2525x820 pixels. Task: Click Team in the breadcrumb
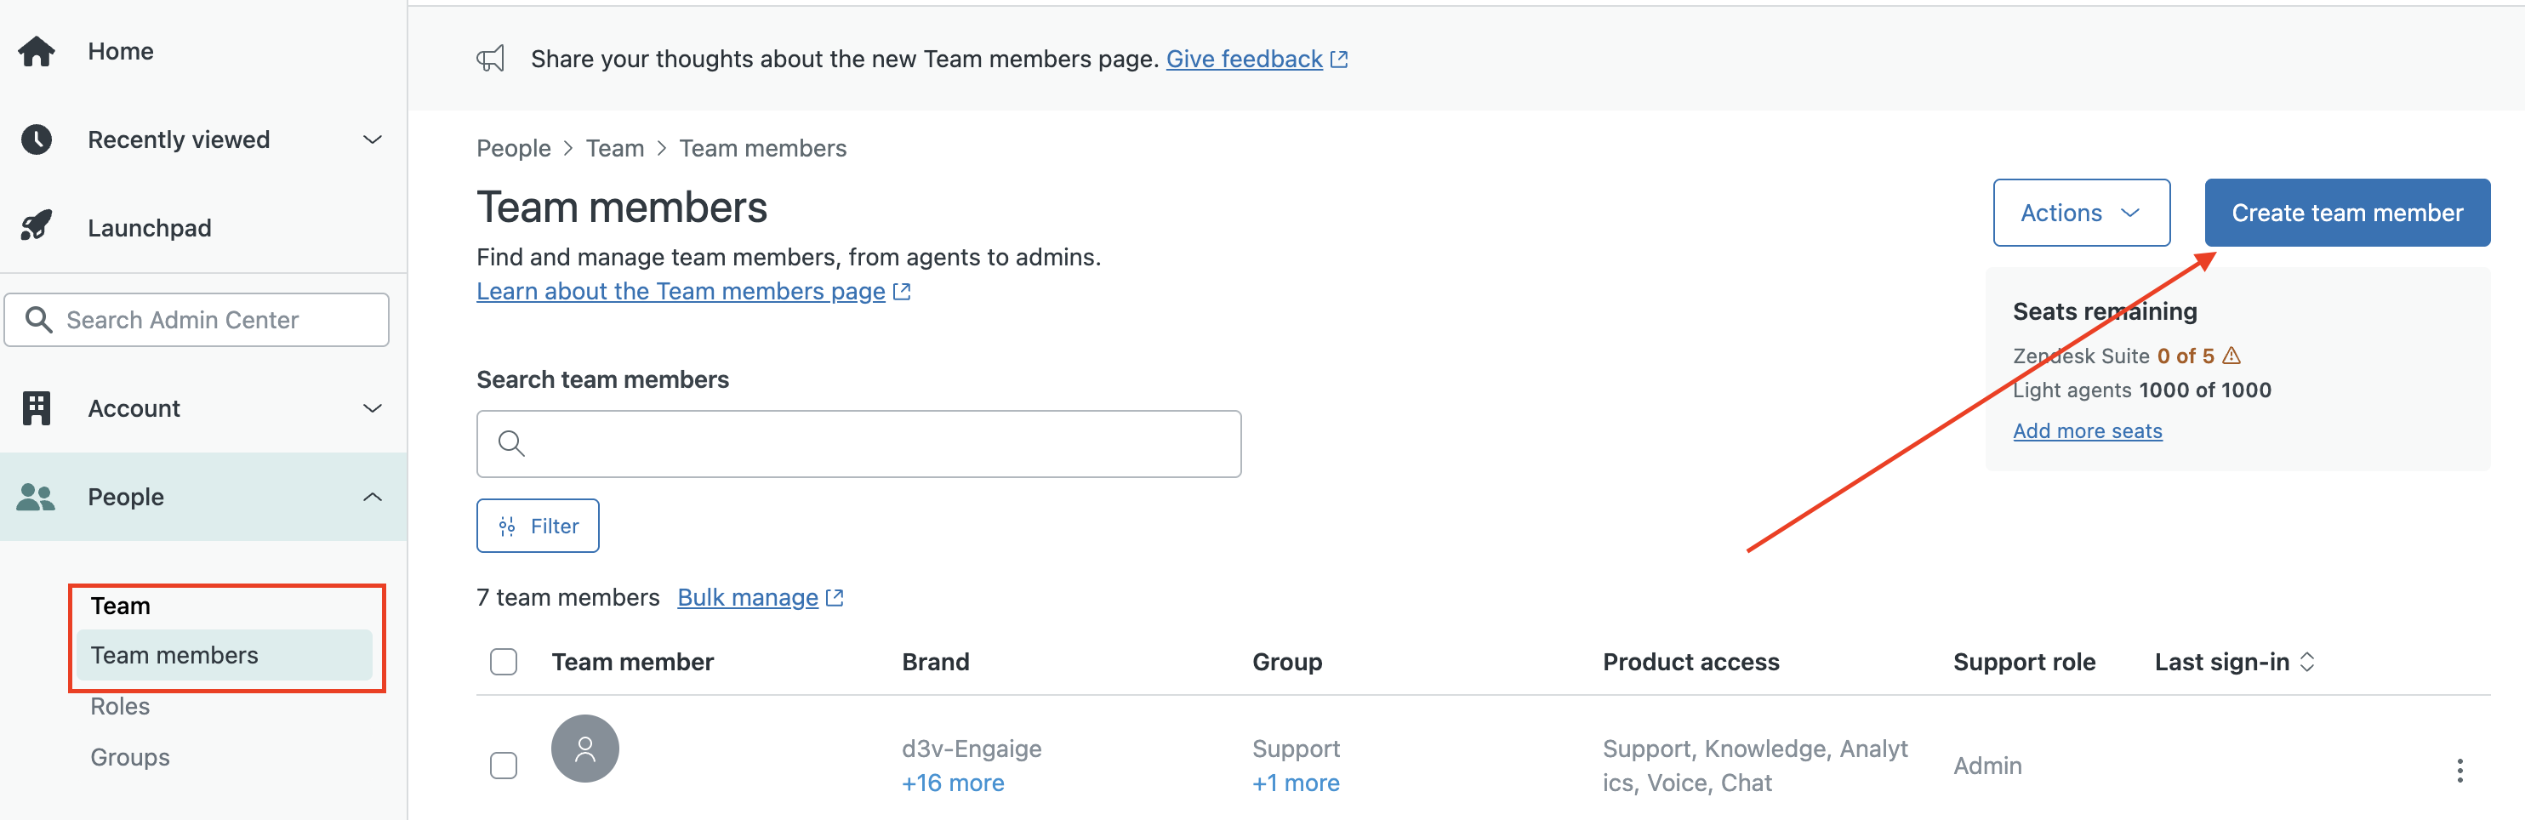[x=614, y=148]
